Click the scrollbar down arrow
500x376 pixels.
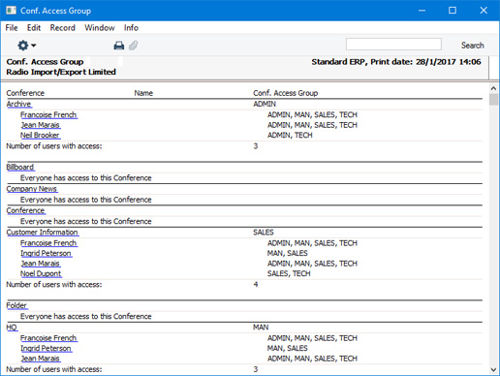[x=493, y=369]
